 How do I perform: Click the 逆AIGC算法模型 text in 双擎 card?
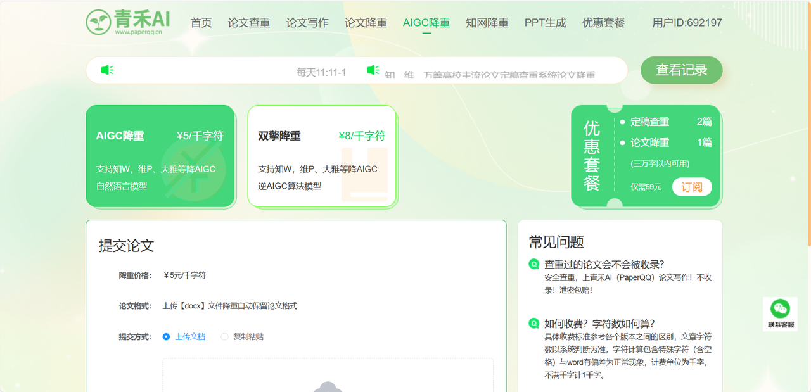click(x=290, y=186)
